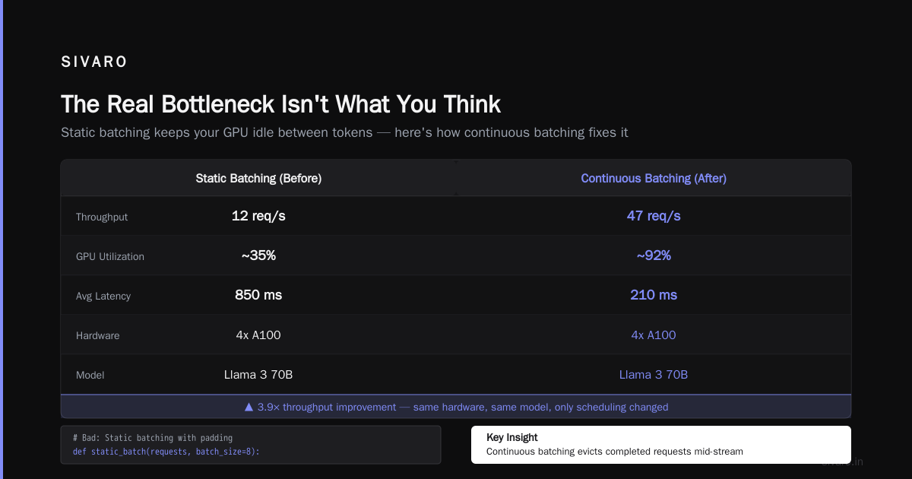
Task: Select the ~35% utilization value
Action: (258, 255)
